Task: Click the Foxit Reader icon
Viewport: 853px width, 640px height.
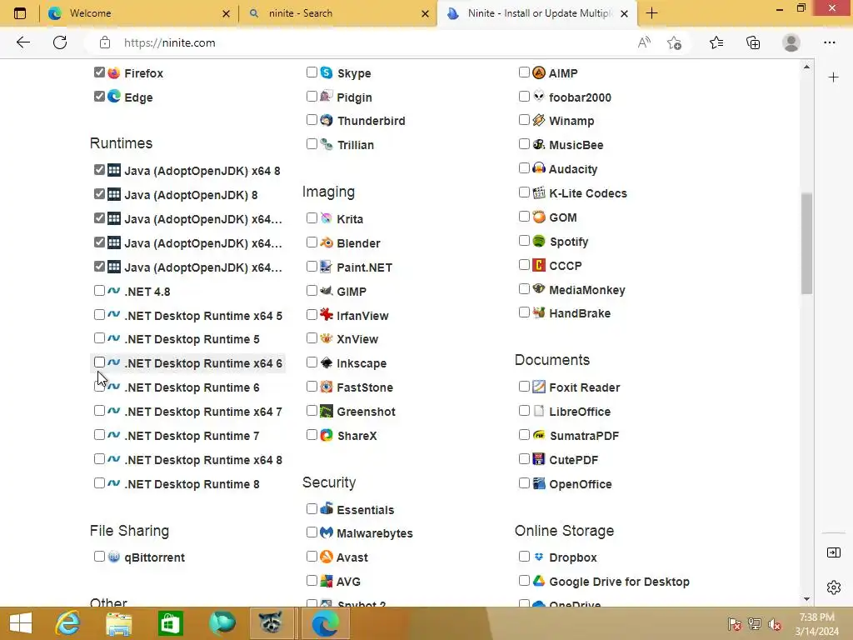Action: point(539,387)
